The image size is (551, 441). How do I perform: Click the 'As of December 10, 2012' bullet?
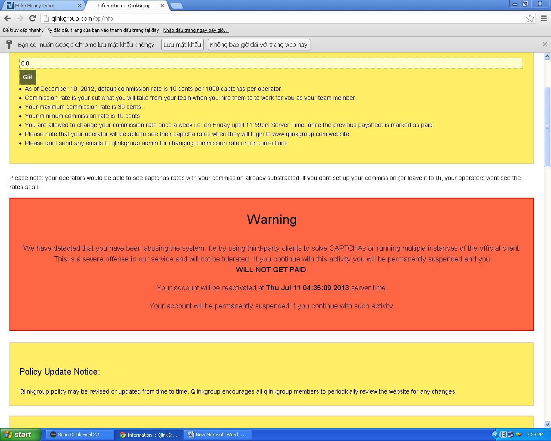click(154, 89)
